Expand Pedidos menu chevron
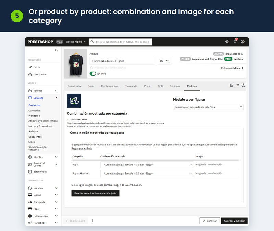The width and height of the screenshot is (274, 231). point(56,91)
